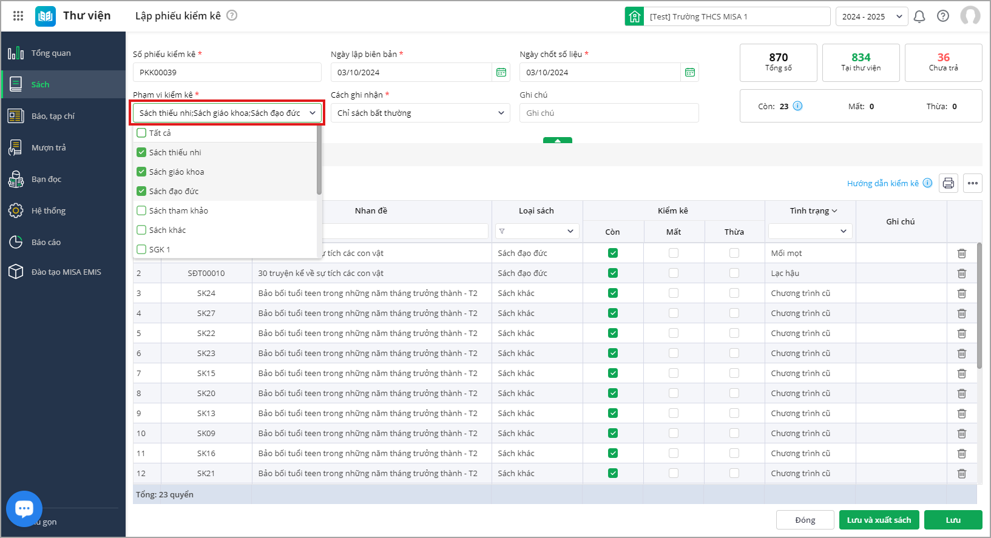Click the notification bell icon
This screenshot has width=991, height=538.
919,16
